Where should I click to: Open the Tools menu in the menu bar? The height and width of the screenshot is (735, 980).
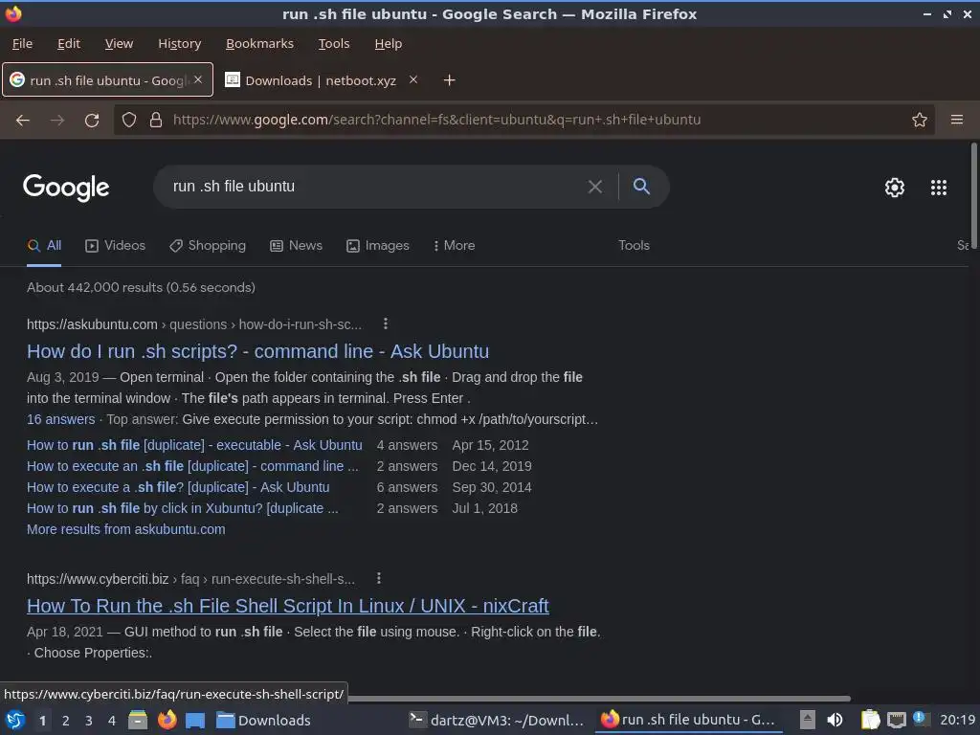(334, 44)
